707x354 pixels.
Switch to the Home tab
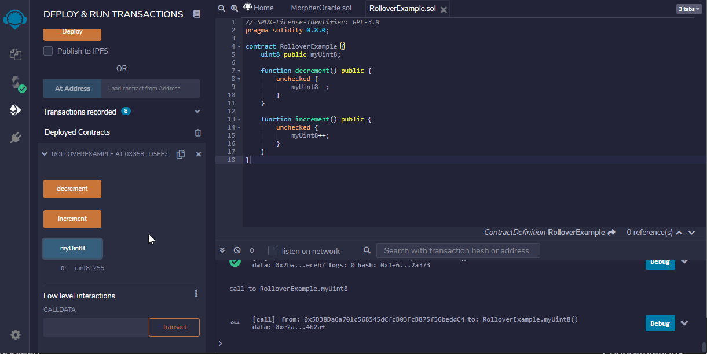tap(258, 8)
